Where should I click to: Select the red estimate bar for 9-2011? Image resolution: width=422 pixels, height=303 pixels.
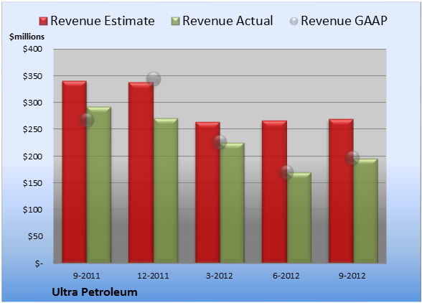click(x=75, y=172)
